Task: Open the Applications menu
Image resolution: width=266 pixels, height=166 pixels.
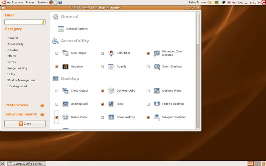Action: click(15, 2)
